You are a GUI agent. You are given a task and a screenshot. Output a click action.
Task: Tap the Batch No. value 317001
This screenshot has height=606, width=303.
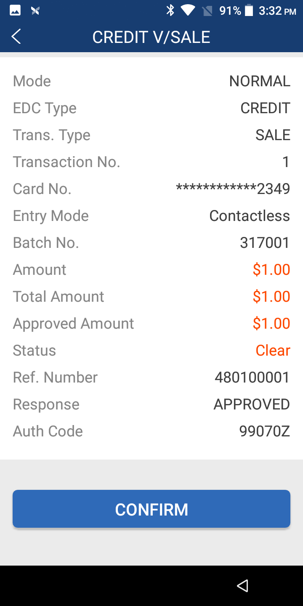coord(265,243)
